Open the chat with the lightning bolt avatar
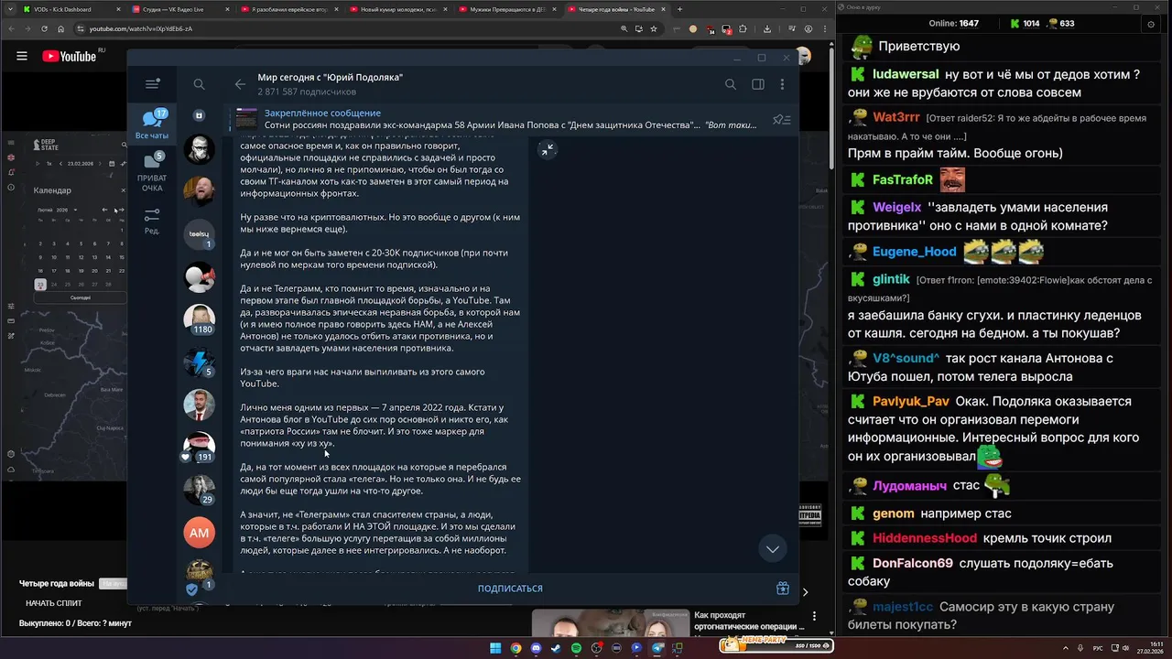 tap(200, 362)
